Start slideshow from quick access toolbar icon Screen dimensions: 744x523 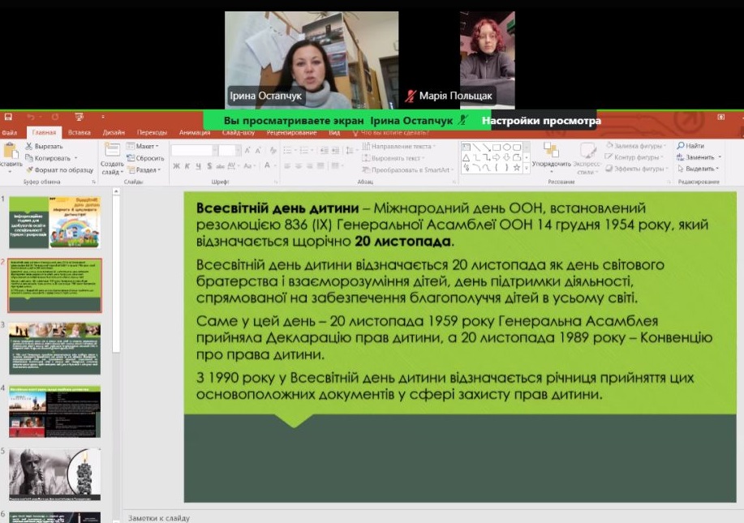(80, 118)
